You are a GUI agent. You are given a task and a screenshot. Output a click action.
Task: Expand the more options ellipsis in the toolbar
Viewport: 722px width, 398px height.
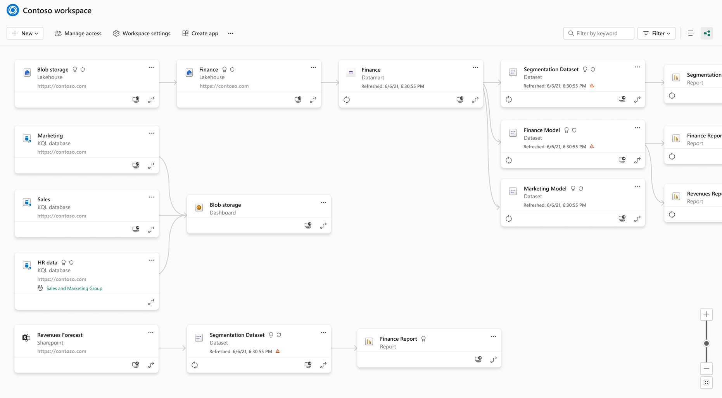[x=230, y=33]
